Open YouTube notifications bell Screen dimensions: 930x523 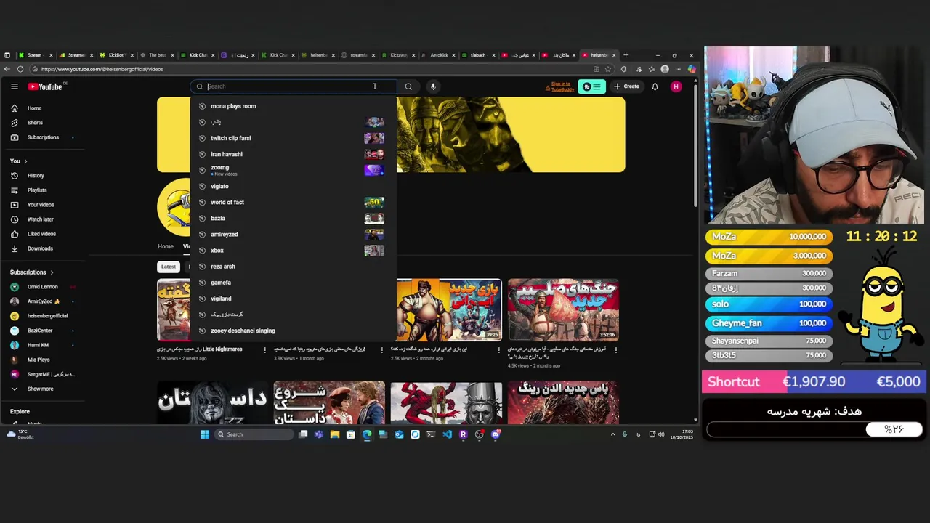coord(655,86)
